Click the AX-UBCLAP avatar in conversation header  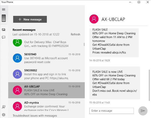click(94, 19)
